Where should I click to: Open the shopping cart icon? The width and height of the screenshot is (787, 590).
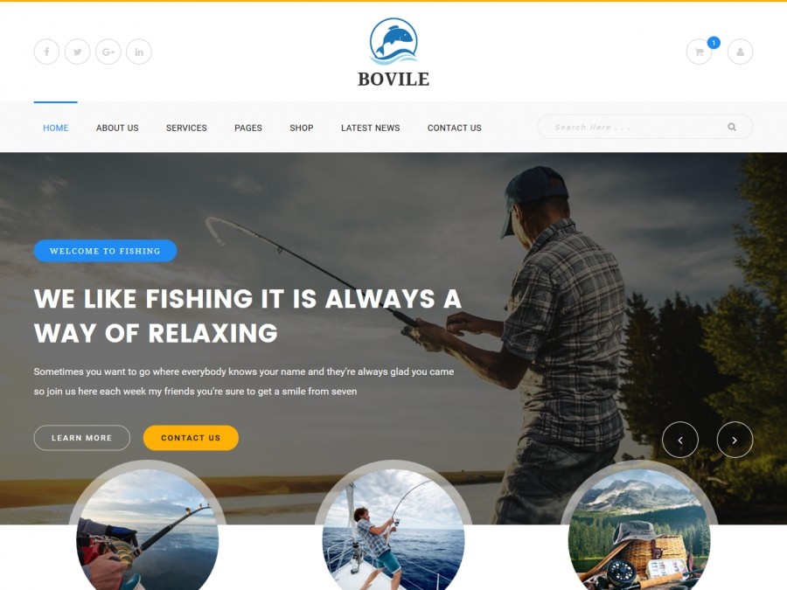[x=700, y=52]
